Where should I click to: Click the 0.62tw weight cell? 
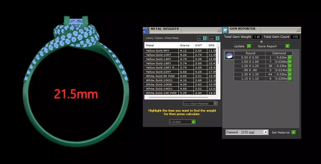point(281,57)
